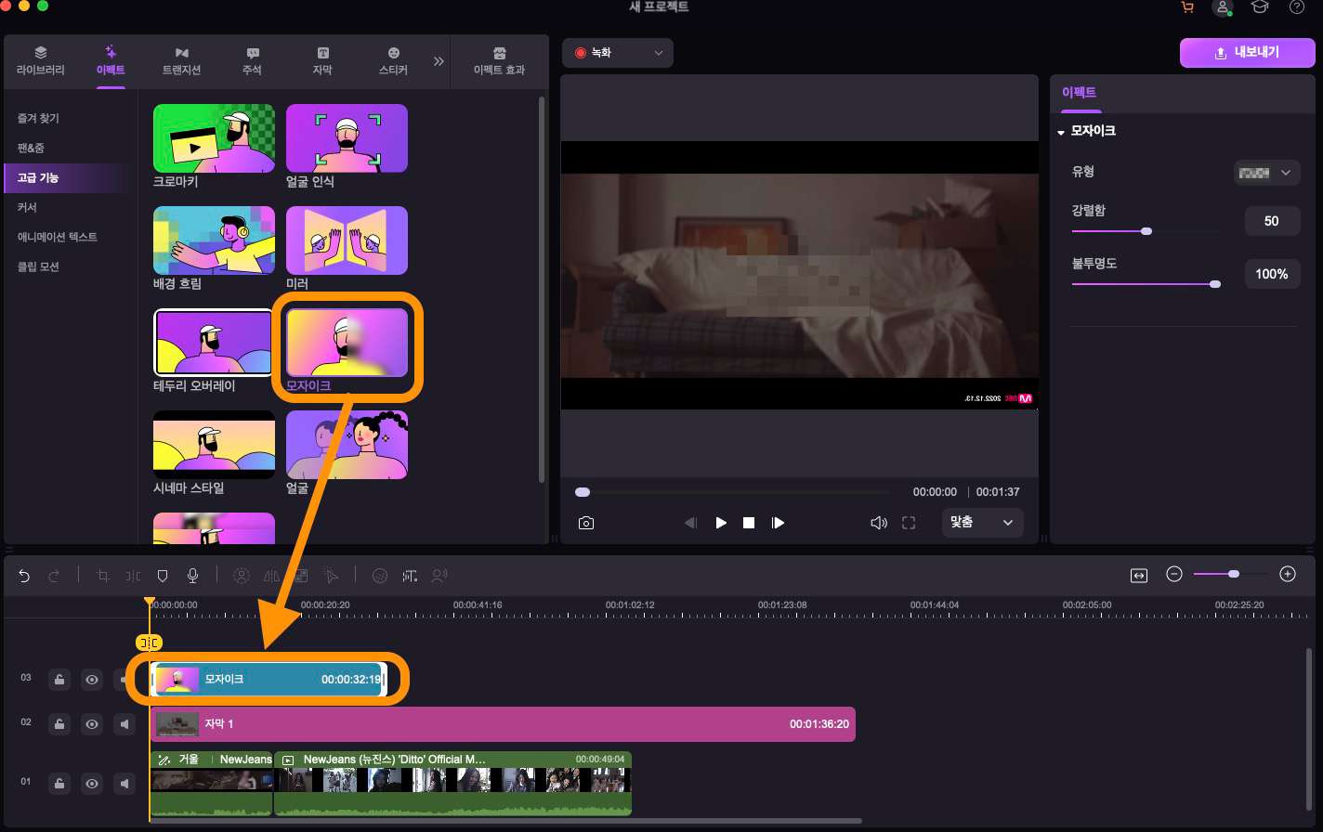Click the speech person icon in toolbar
The width and height of the screenshot is (1323, 832).
(x=439, y=576)
